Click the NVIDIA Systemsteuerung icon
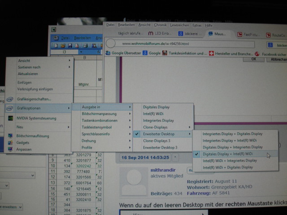This screenshot has width=287, height=215. click(10, 118)
